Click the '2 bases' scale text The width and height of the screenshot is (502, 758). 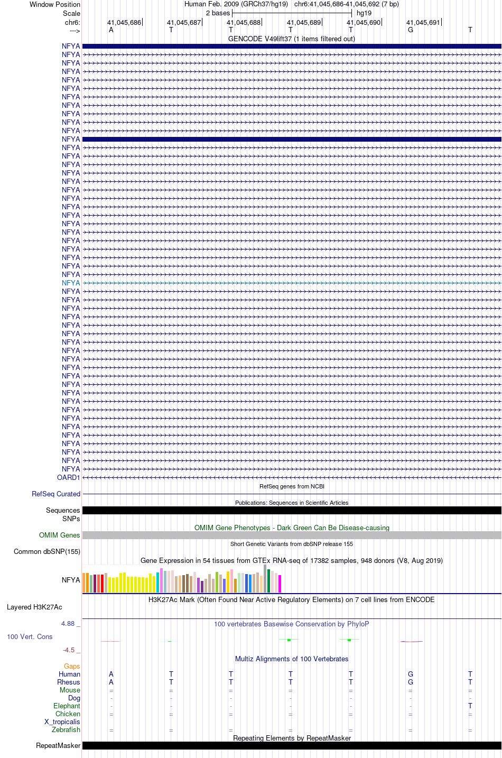(218, 13)
